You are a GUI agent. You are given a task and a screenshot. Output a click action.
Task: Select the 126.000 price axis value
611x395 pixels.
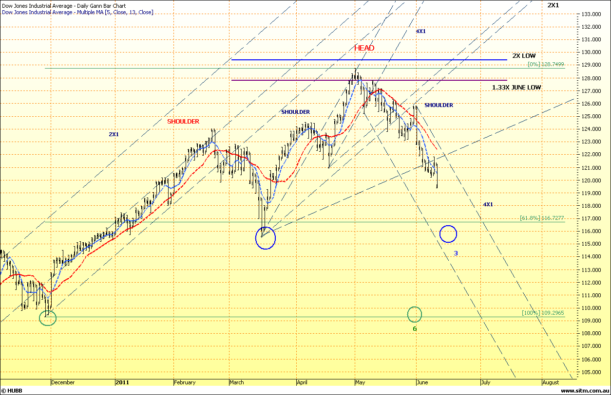[x=590, y=104]
